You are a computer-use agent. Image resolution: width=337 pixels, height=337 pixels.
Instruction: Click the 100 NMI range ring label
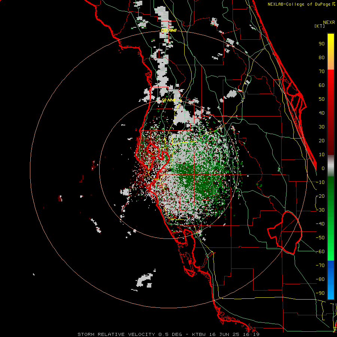point(168,31)
